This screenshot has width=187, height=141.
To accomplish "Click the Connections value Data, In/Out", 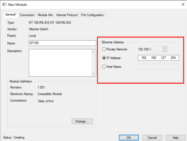I will (46, 101).
